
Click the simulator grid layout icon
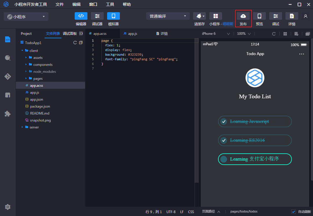point(285,34)
